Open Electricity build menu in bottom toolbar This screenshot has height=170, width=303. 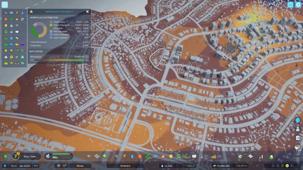pos(124,156)
